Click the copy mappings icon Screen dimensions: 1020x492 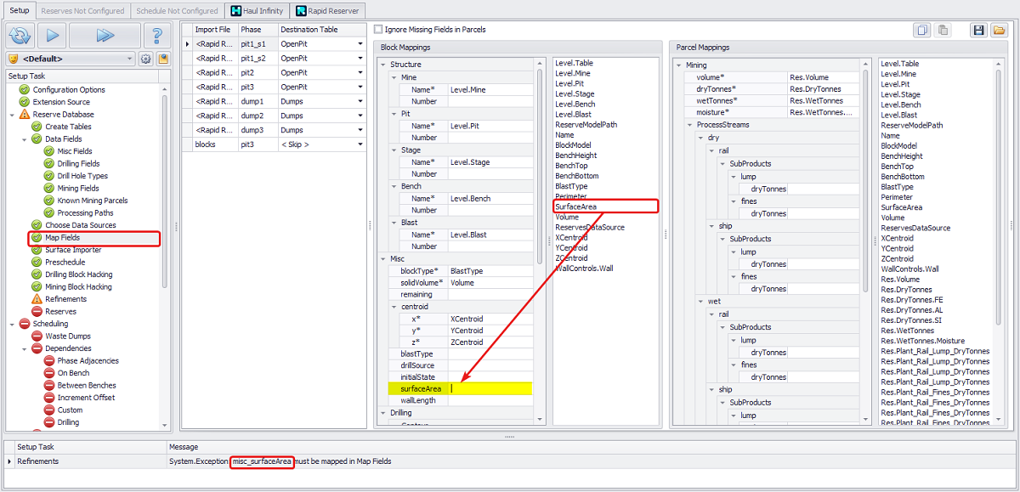click(x=922, y=30)
